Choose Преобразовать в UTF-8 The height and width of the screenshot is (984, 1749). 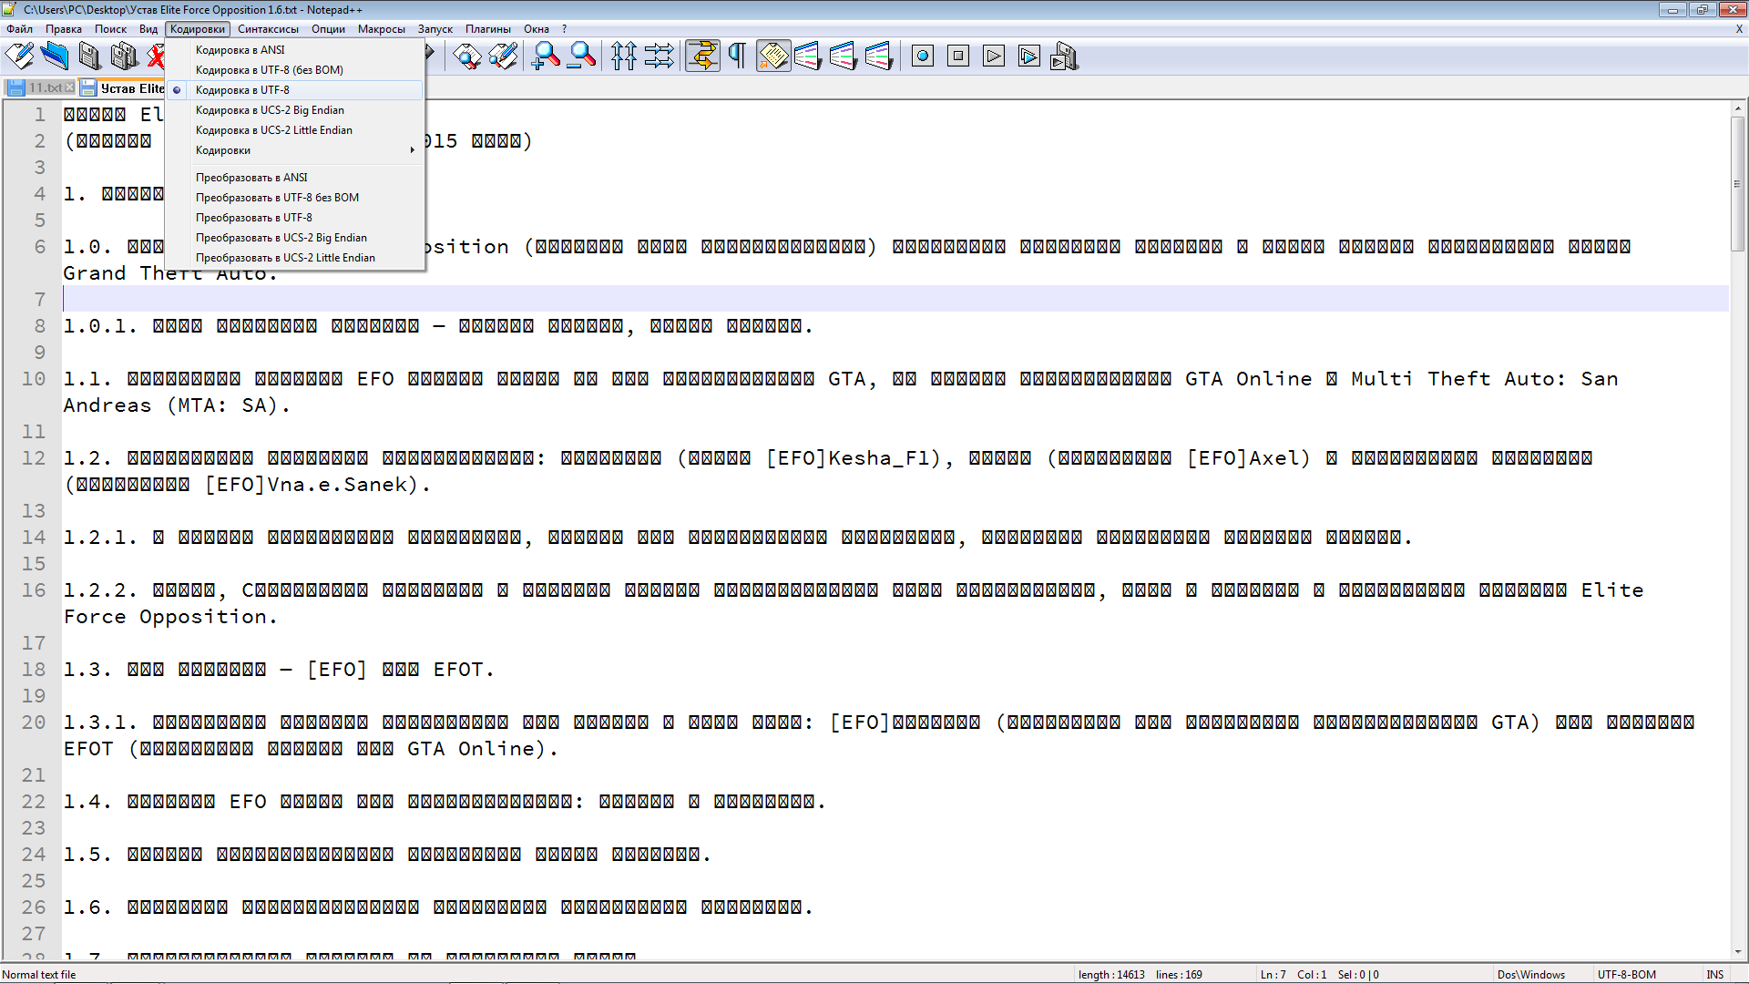[295, 218]
